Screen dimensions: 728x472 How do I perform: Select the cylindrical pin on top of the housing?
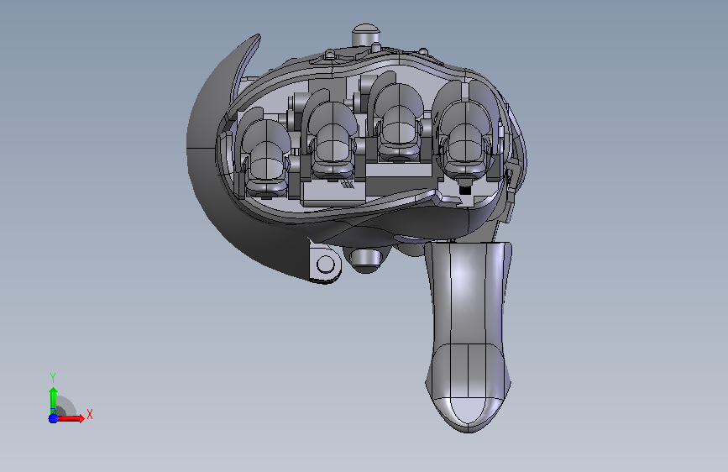point(366,35)
